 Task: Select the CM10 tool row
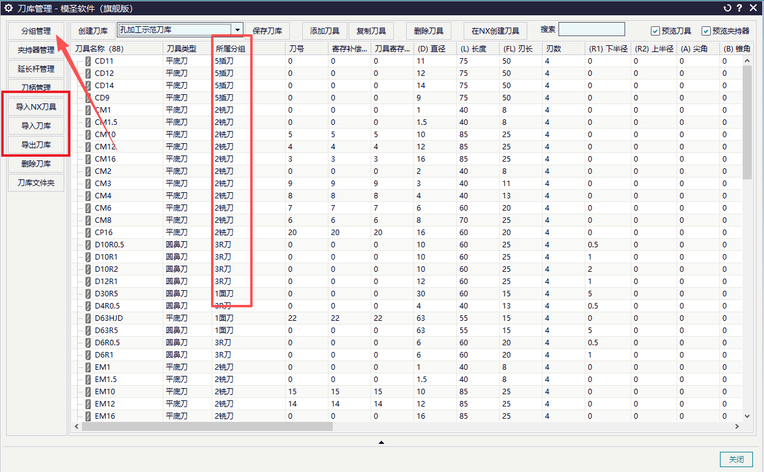tap(406, 135)
